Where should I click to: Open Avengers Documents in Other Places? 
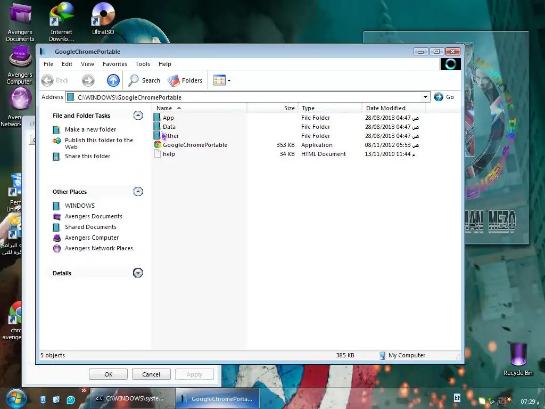[94, 216]
